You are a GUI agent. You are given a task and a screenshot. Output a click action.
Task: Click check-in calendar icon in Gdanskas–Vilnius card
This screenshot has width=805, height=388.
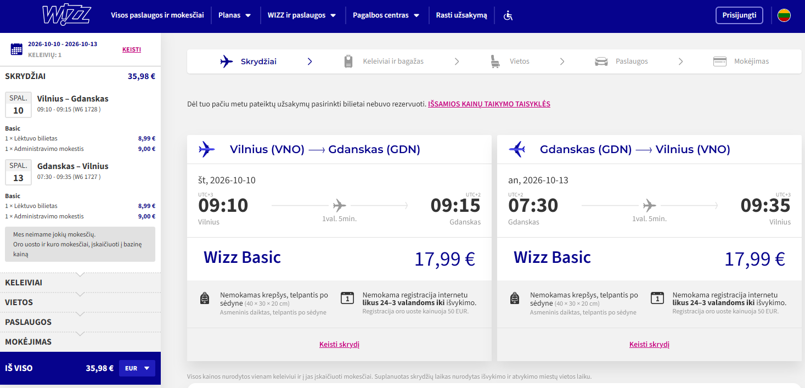click(x=657, y=298)
